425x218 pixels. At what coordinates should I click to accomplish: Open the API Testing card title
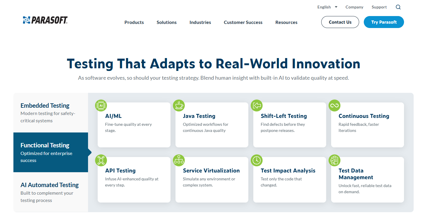120,170
